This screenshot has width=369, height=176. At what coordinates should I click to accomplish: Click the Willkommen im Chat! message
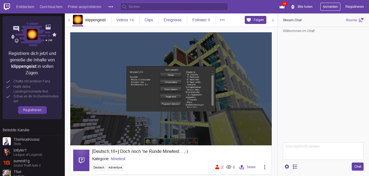[x=299, y=31]
